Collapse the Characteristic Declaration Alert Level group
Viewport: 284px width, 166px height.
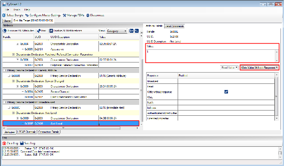pyautogui.click(x=13, y=113)
